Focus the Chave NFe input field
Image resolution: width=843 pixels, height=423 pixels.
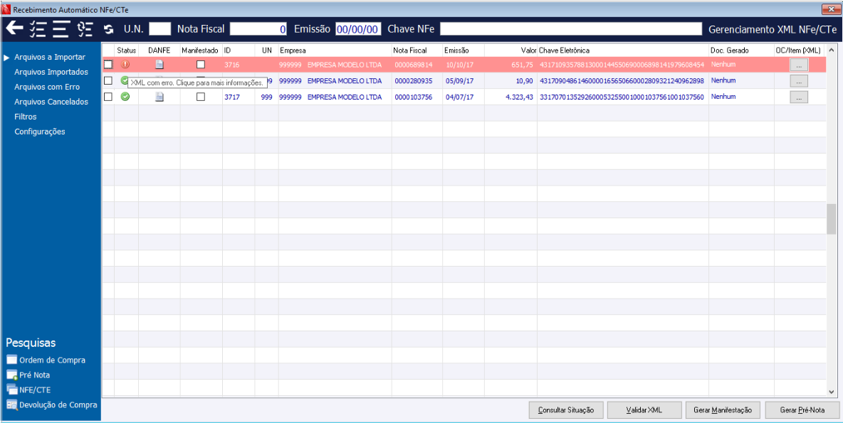pos(572,29)
